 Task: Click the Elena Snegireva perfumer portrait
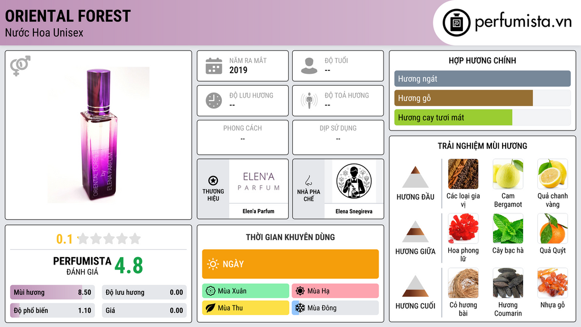pos(354,181)
